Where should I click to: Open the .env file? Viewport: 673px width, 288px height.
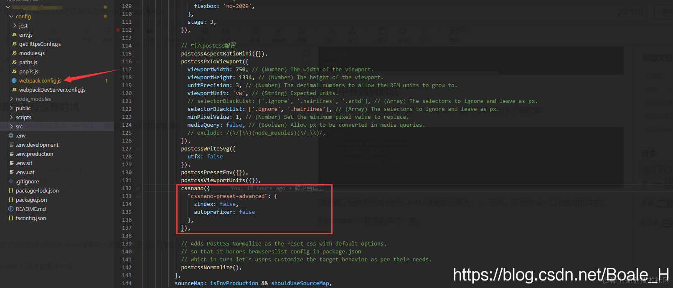21,136
